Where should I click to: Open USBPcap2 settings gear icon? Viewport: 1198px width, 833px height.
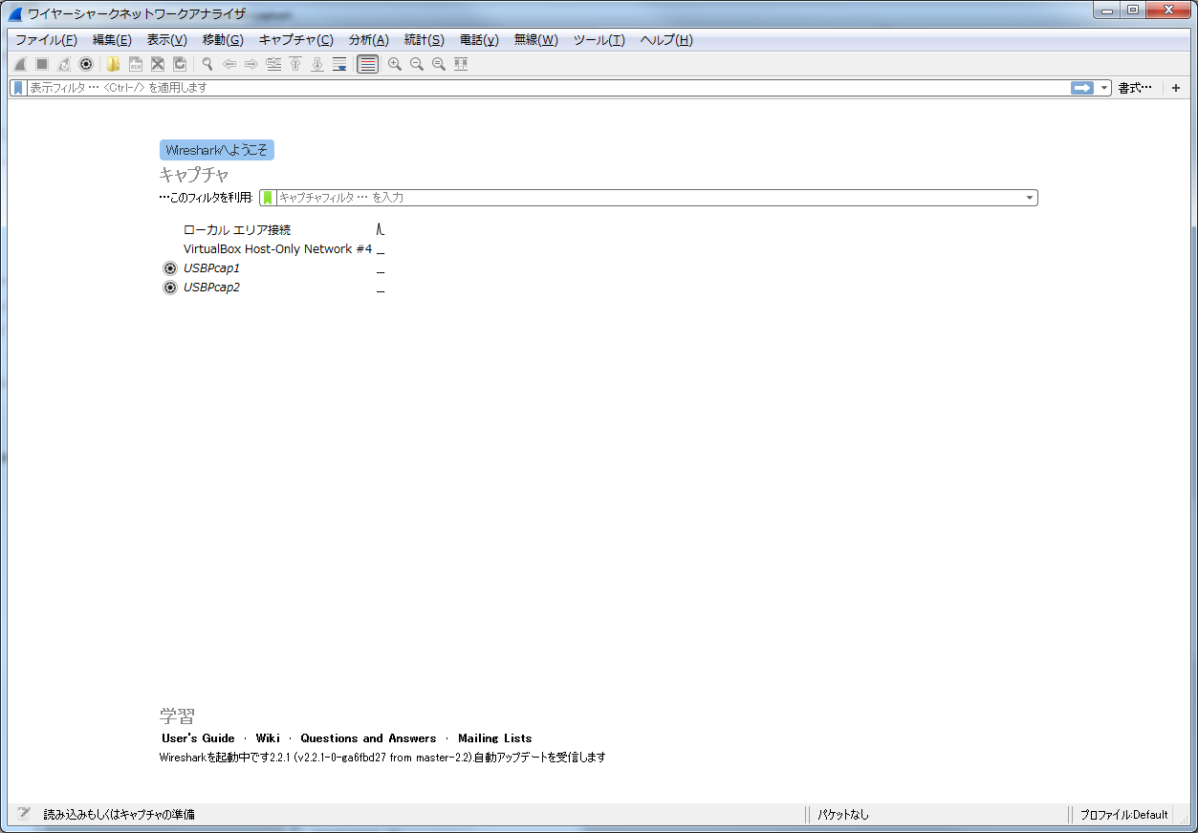tap(170, 288)
